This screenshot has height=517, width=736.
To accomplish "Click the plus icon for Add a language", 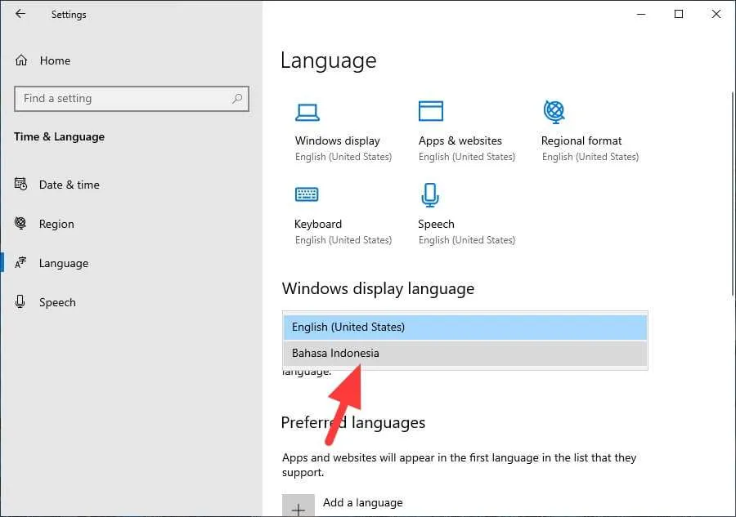I will pyautogui.click(x=298, y=506).
